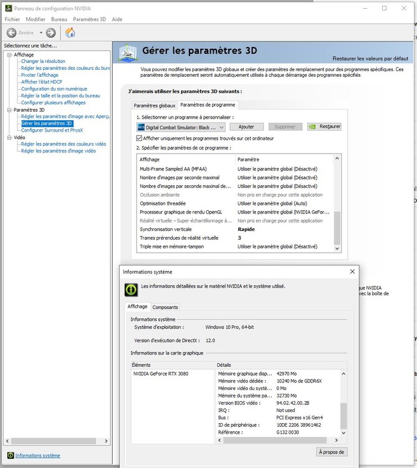The width and height of the screenshot is (417, 468).
Task: Open Afficher l'état HDCP task
Action: pos(42,82)
